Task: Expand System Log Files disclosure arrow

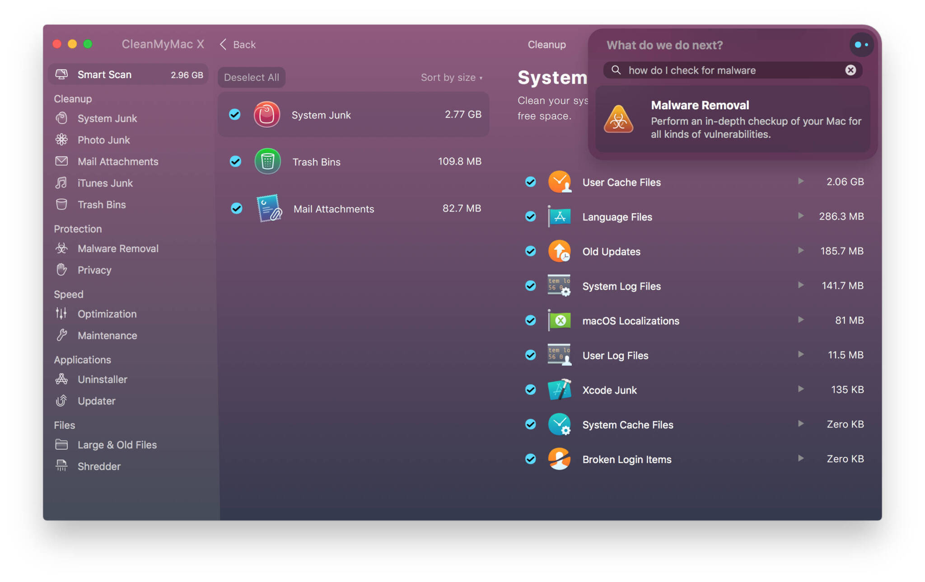Action: [x=801, y=285]
